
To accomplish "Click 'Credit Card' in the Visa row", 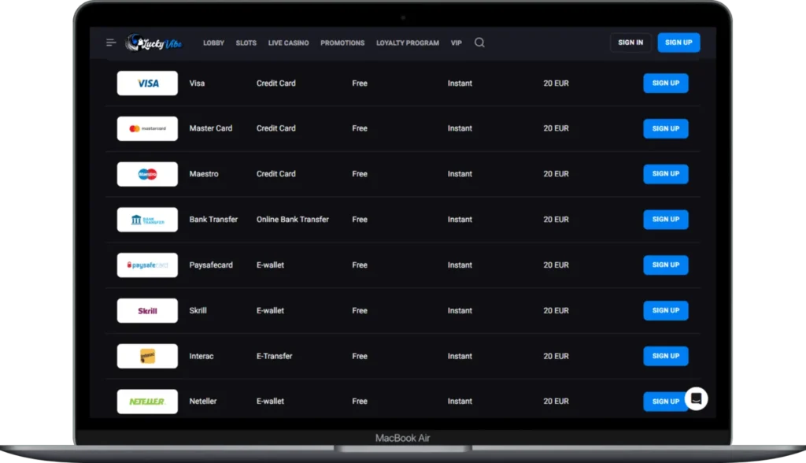I will (x=276, y=83).
